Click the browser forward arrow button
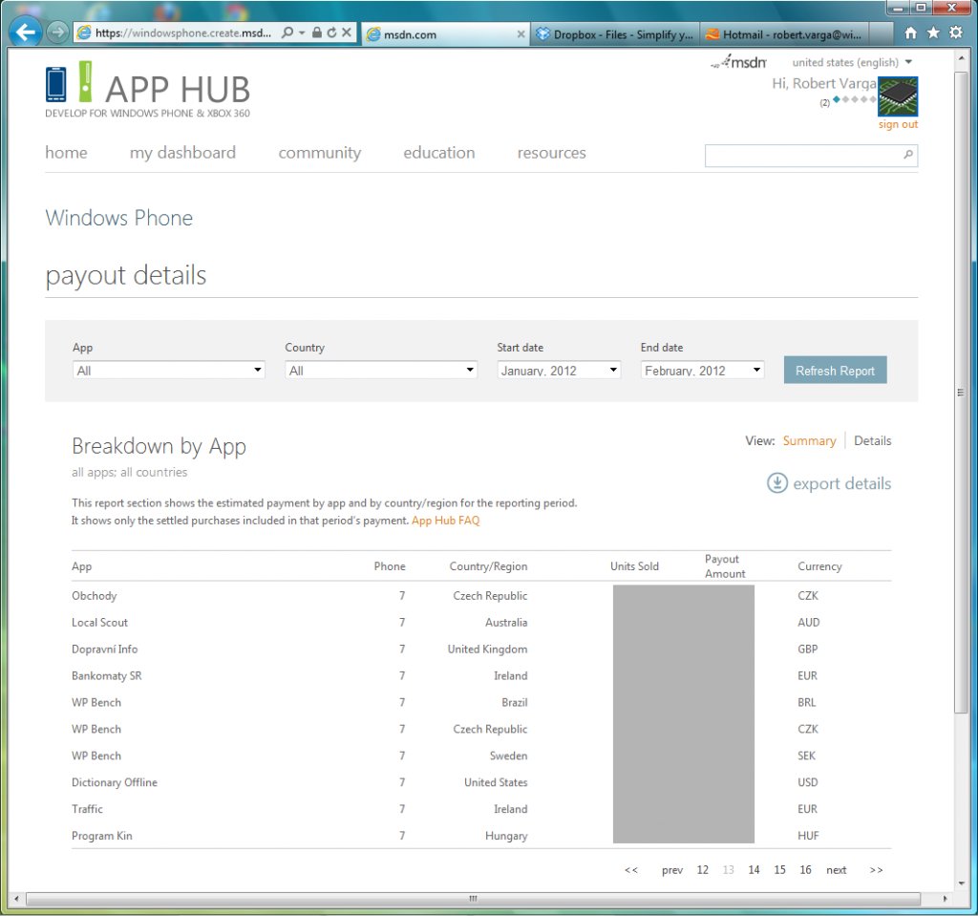Image resolution: width=978 pixels, height=916 pixels. click(57, 32)
